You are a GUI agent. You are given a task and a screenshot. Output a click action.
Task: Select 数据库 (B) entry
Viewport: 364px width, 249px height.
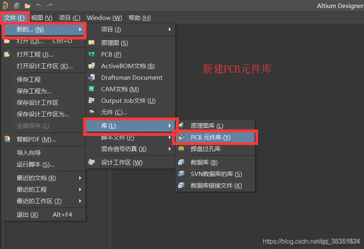(215, 163)
